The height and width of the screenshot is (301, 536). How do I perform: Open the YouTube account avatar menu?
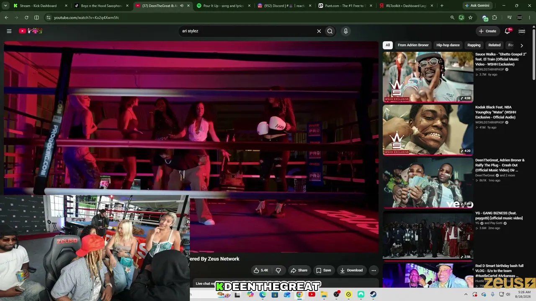[522, 31]
